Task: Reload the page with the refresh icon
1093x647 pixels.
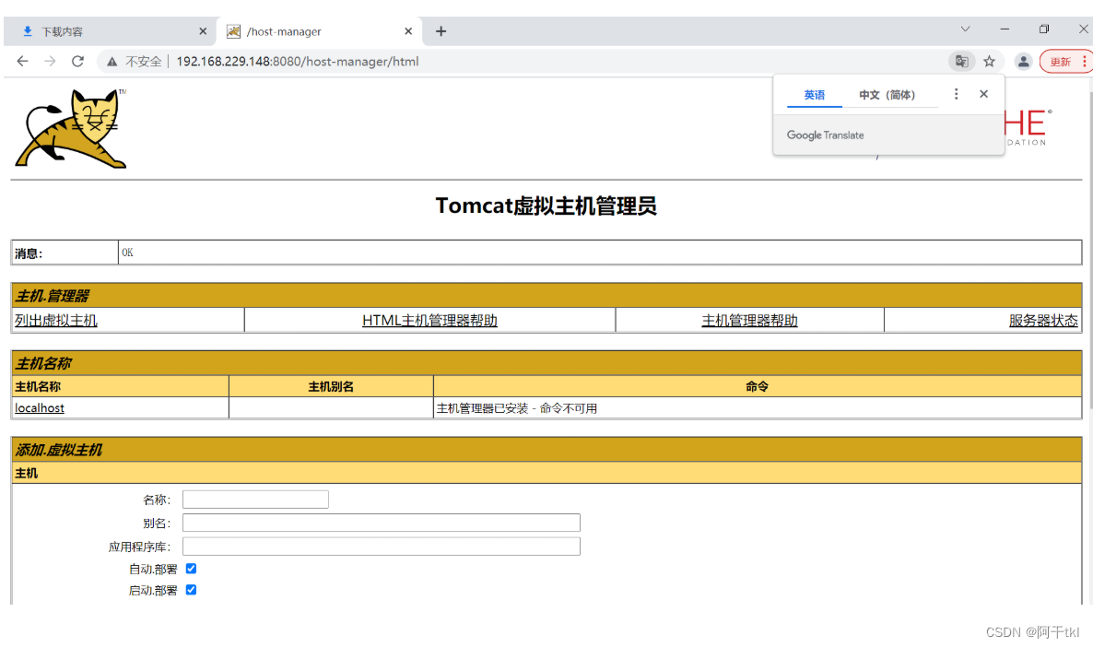Action: coord(77,61)
